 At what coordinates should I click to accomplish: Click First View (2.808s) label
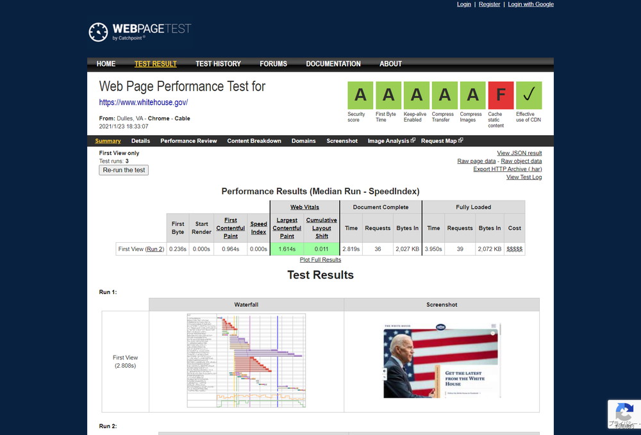tap(125, 361)
